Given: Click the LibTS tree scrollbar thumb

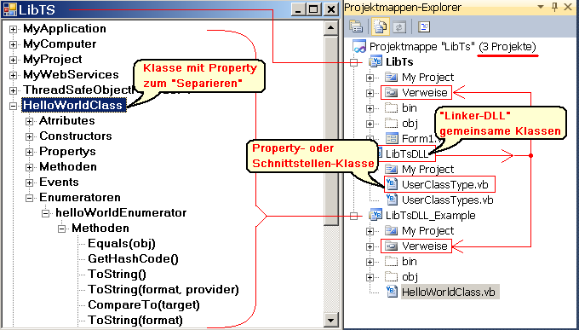Looking at the screenshot, I should pos(331,130).
